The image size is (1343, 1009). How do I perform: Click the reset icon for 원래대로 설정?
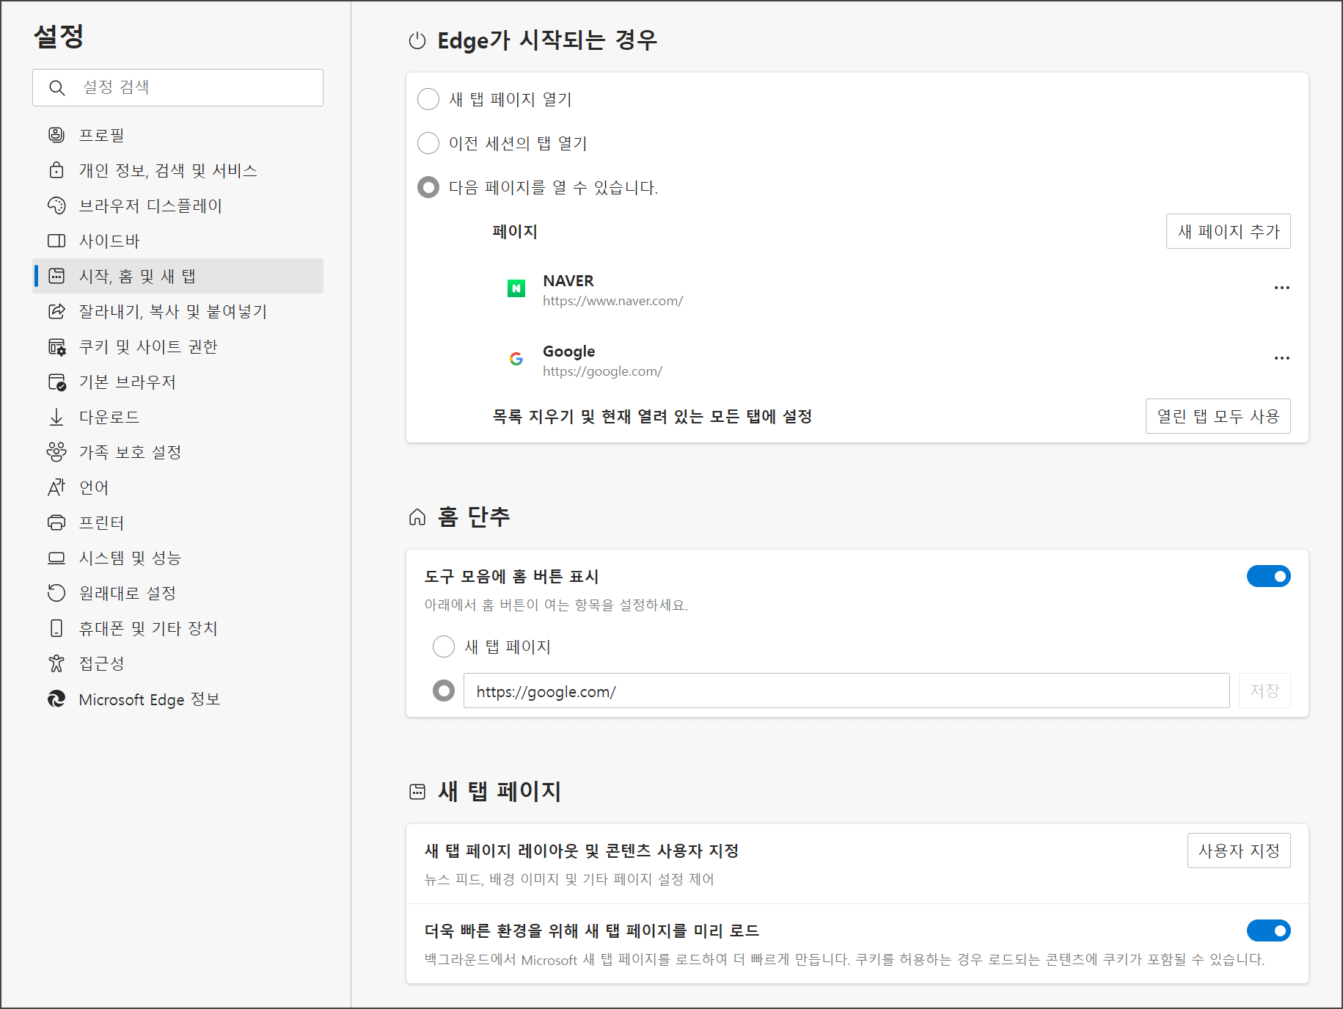[56, 593]
